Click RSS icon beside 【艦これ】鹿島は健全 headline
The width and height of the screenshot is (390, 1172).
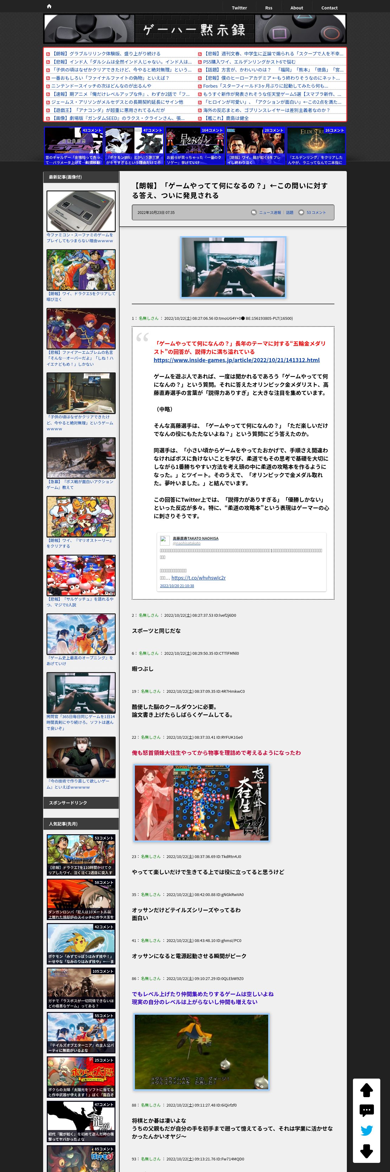click(x=200, y=119)
